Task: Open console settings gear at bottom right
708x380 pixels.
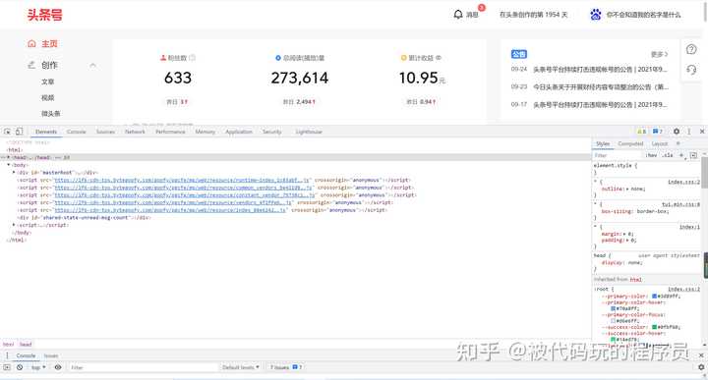Action: tap(701, 367)
